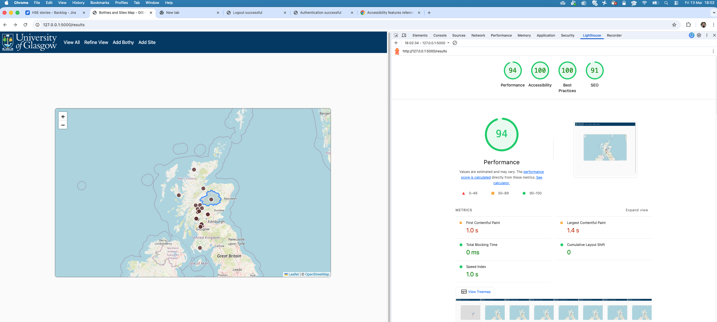Click the page screenshot thumbnail
This screenshot has width=717, height=322.
point(605,149)
